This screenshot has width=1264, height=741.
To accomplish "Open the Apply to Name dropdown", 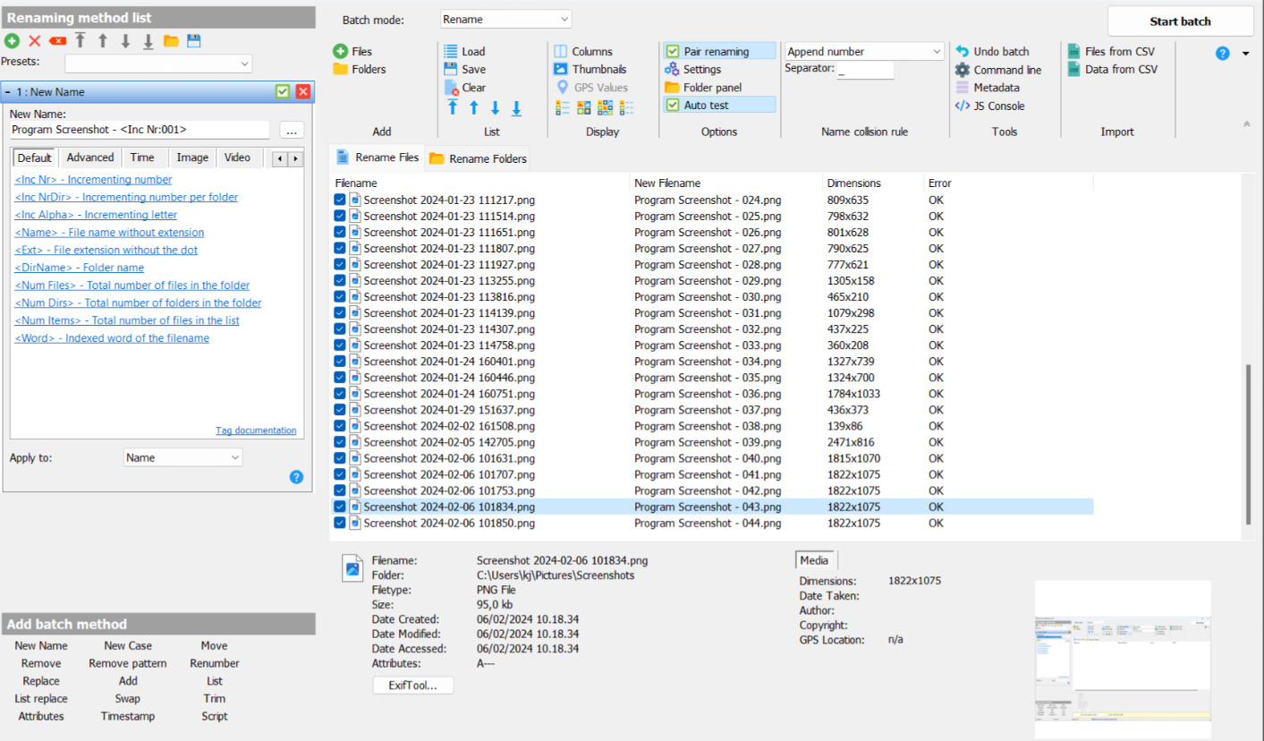I will [182, 457].
